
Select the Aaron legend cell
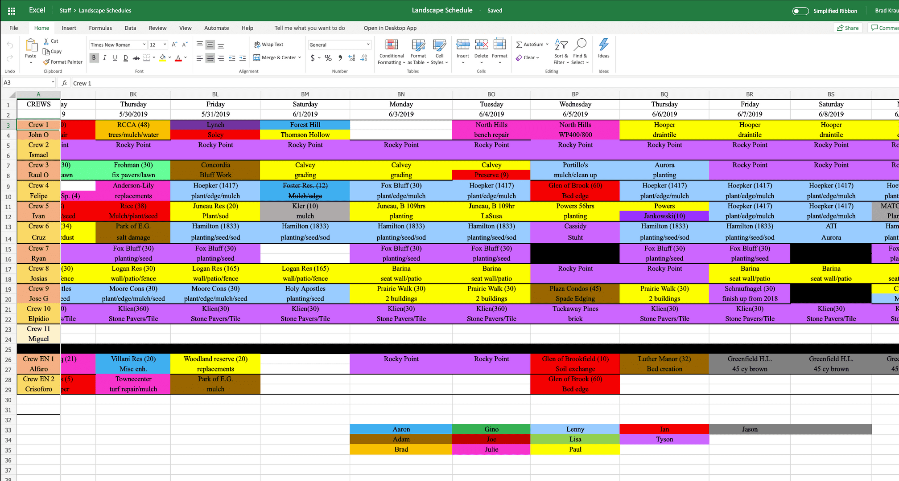(x=401, y=429)
